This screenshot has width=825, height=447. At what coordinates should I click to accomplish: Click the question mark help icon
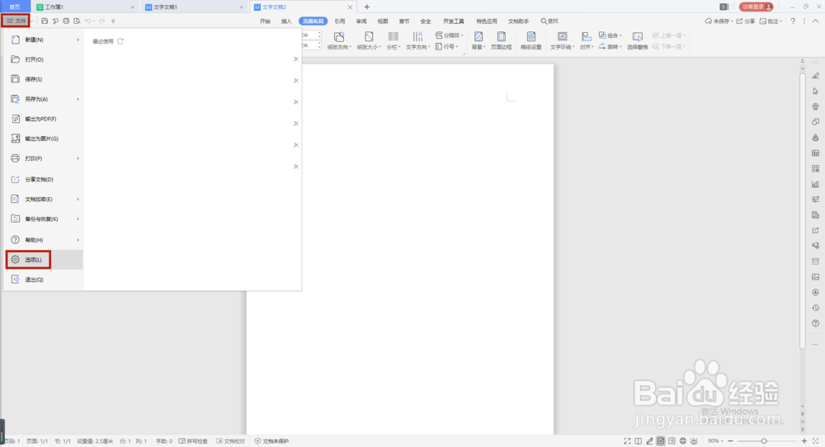click(793, 21)
